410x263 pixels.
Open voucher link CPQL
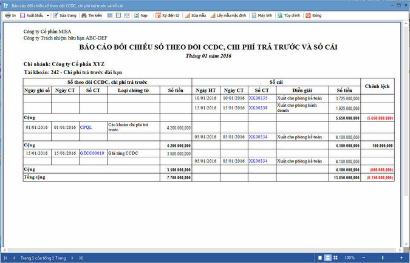point(86,128)
